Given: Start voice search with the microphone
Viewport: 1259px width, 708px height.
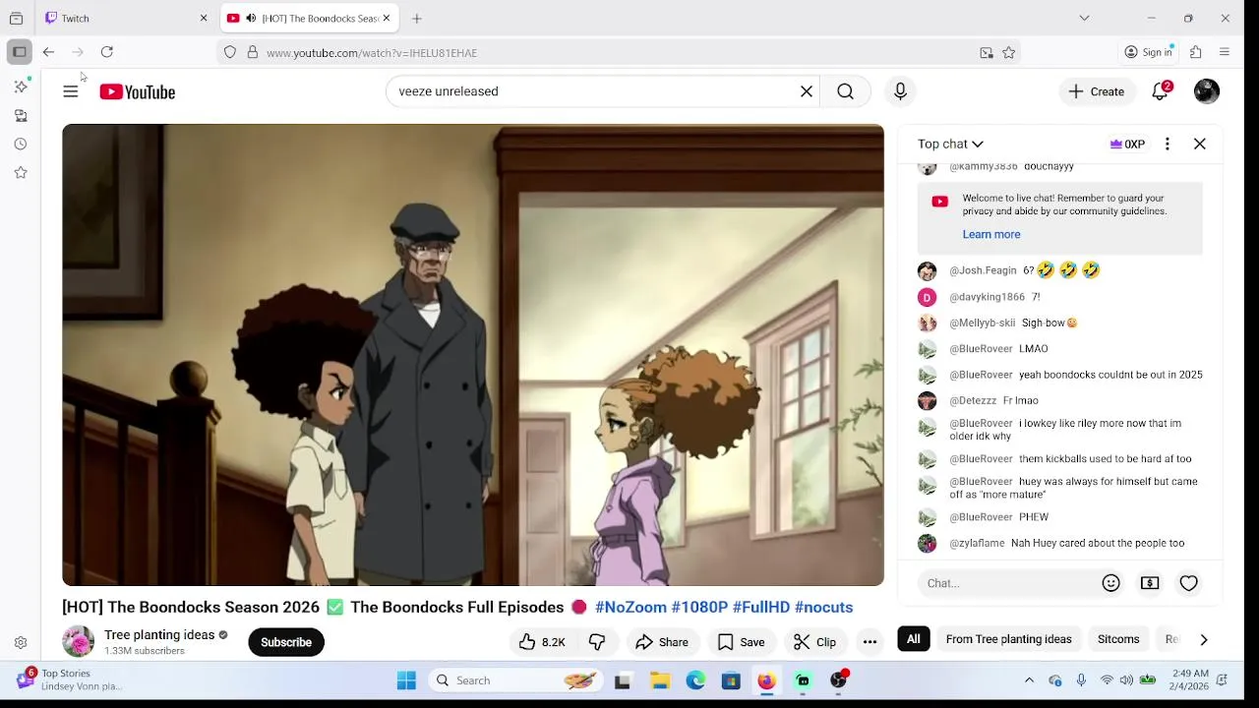Looking at the screenshot, I should (x=900, y=91).
